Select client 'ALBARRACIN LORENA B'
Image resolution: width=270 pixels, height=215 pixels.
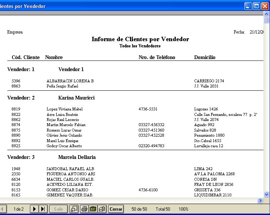tap(70, 81)
